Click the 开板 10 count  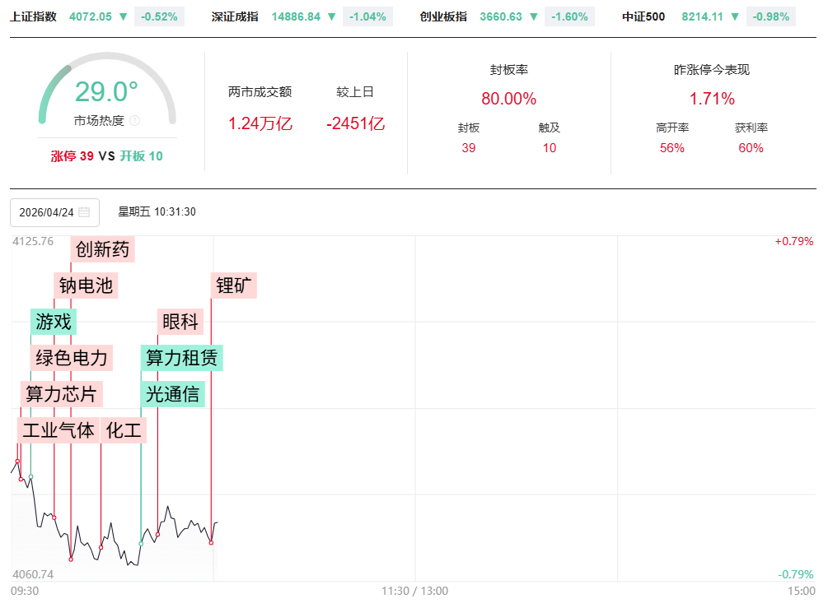pyautogui.click(x=141, y=156)
